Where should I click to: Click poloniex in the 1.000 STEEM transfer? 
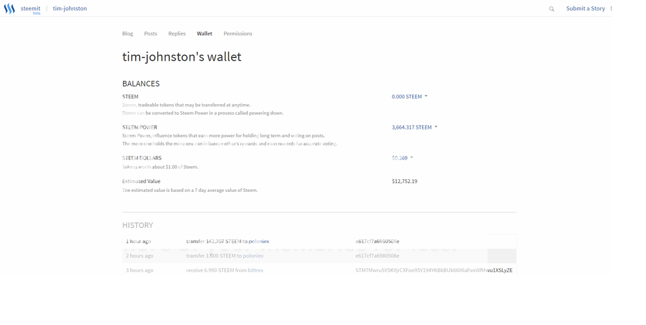click(253, 256)
